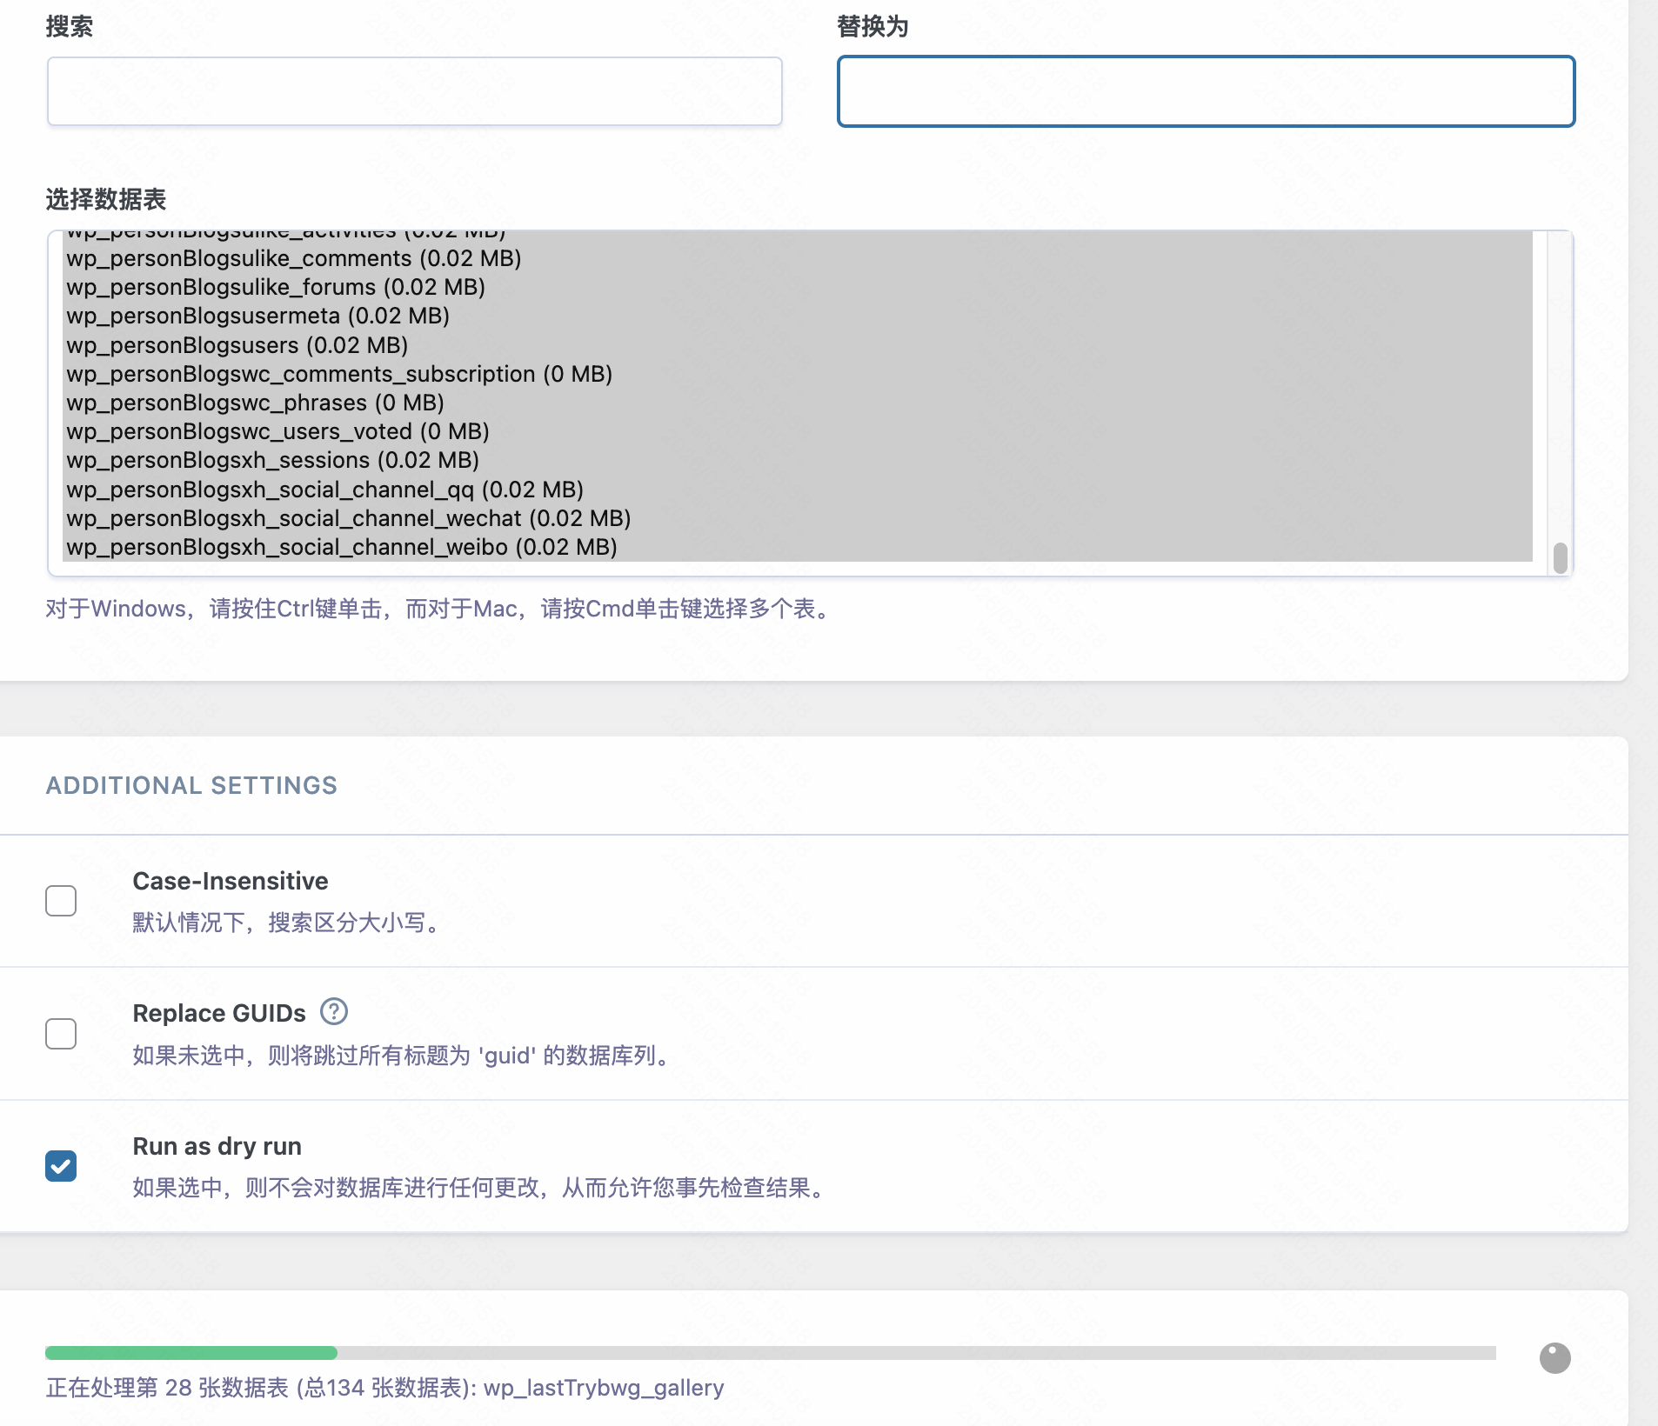Screen dimensions: 1658x1426
Task: Click the table list scrollbar thumb
Action: point(1560,557)
